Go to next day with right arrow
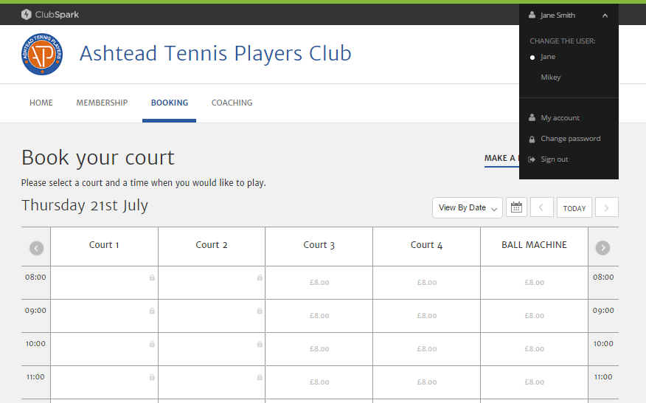 [606, 208]
